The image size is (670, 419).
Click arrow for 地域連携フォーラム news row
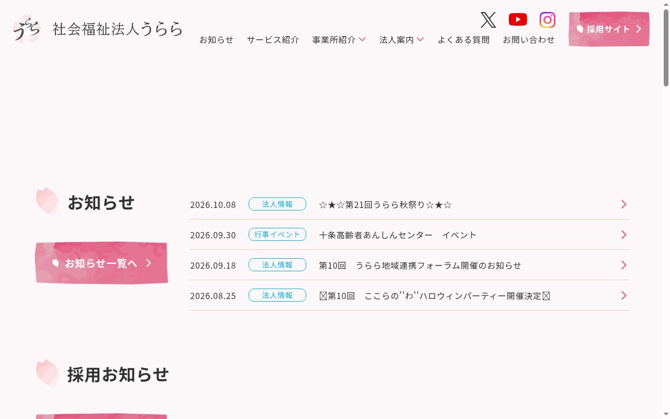(623, 265)
